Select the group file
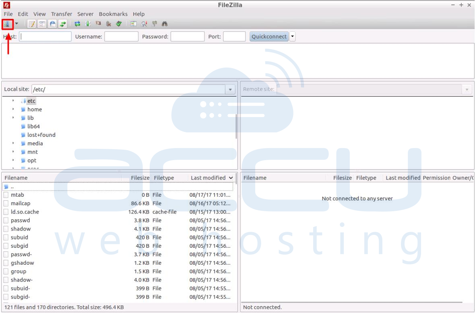The image size is (475, 313). pos(118,271)
